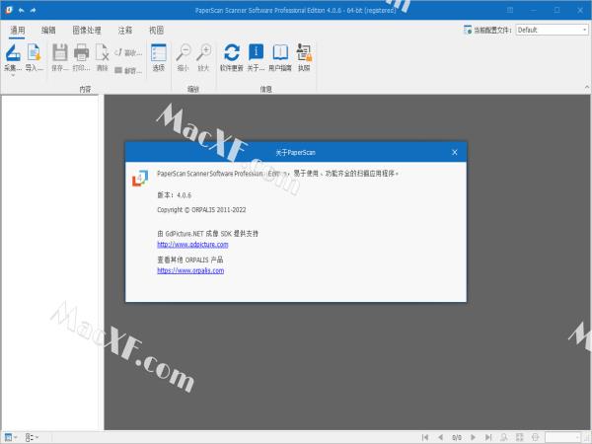Select the 通用 (General) ribbon tab

tap(18, 31)
